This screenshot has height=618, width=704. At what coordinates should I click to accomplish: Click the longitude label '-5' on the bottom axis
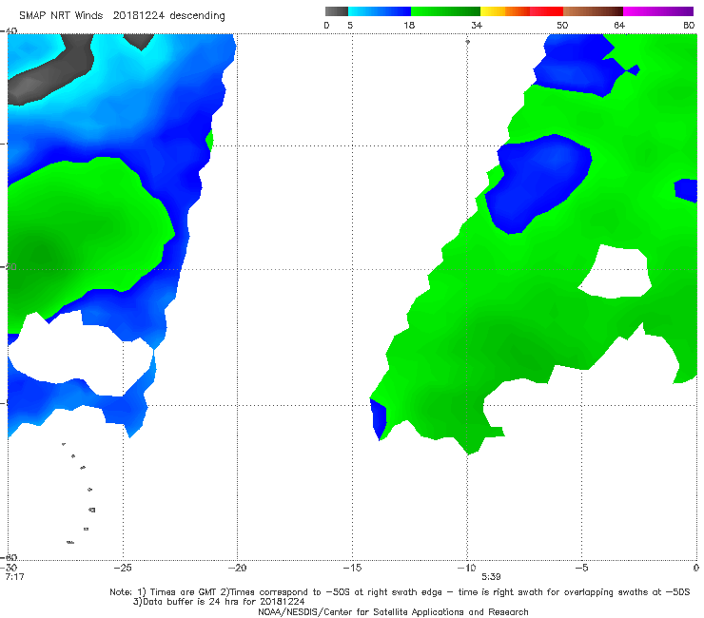pyautogui.click(x=581, y=568)
